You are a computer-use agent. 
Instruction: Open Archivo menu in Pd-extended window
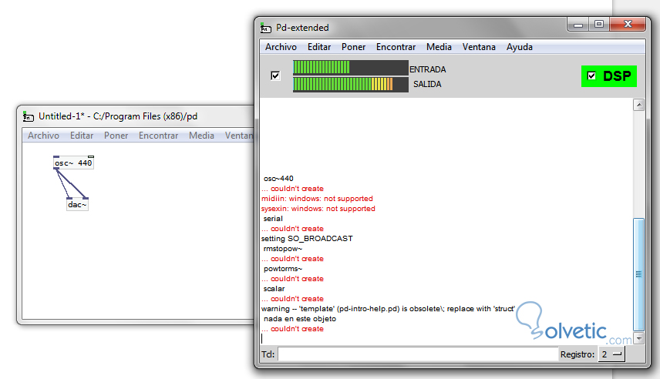pos(281,47)
